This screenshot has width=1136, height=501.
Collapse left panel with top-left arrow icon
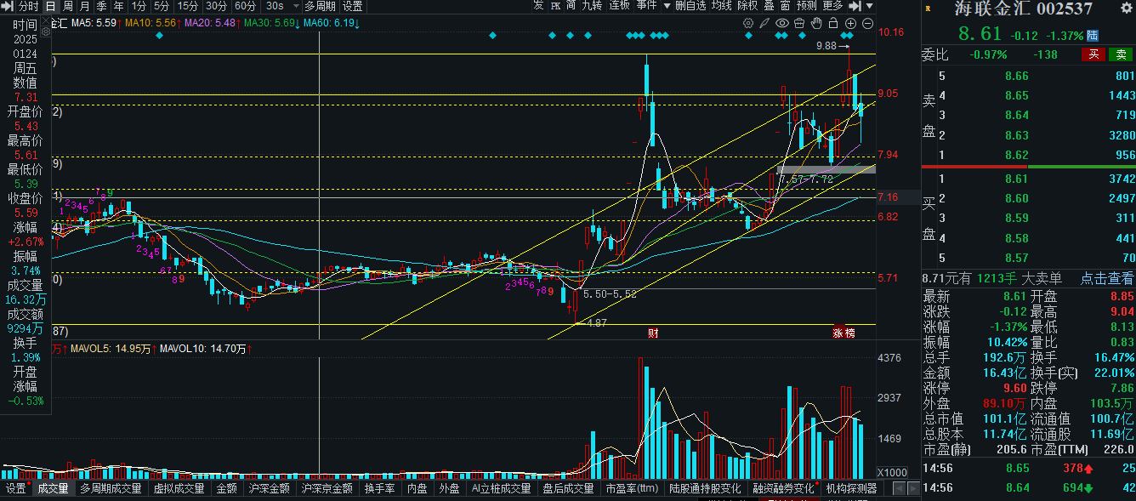[x=7, y=6]
